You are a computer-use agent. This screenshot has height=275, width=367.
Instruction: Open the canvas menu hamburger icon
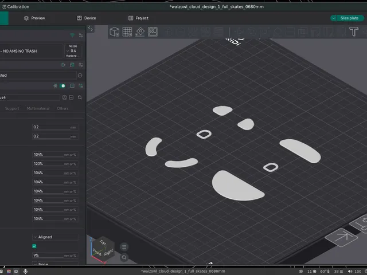coord(124,247)
